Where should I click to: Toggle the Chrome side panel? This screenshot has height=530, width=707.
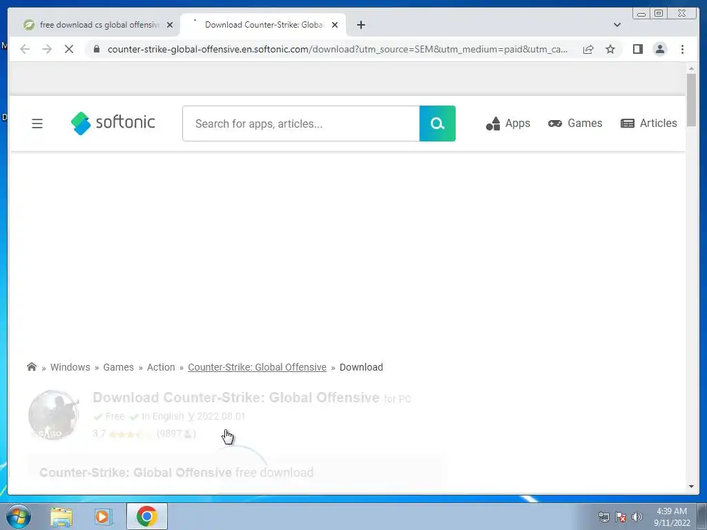(637, 49)
